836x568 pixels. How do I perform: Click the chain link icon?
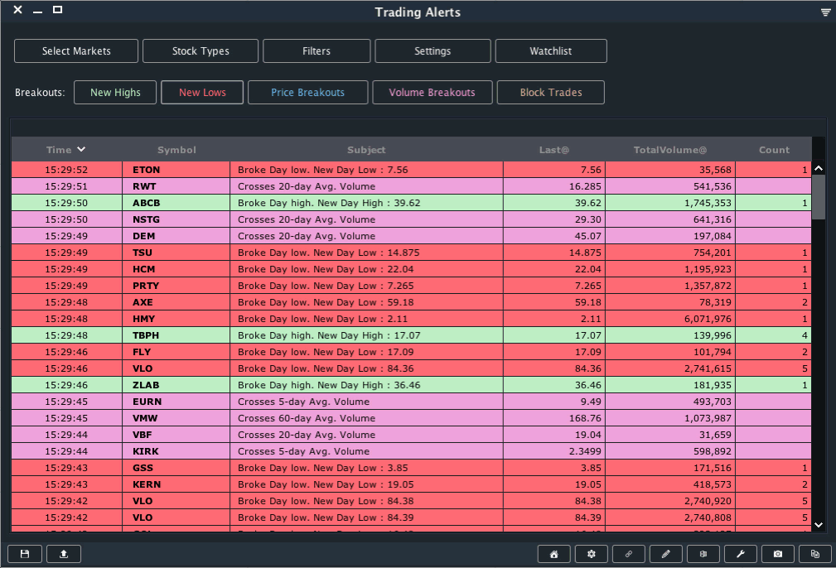pyautogui.click(x=629, y=554)
